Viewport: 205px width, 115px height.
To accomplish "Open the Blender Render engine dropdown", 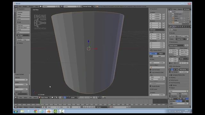I will point(88,6).
